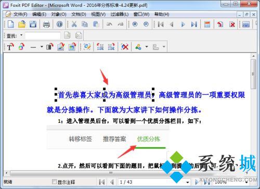This screenshot has width=260, height=189.
Task: Open file folder icon in toolbar
Action: point(22,24)
